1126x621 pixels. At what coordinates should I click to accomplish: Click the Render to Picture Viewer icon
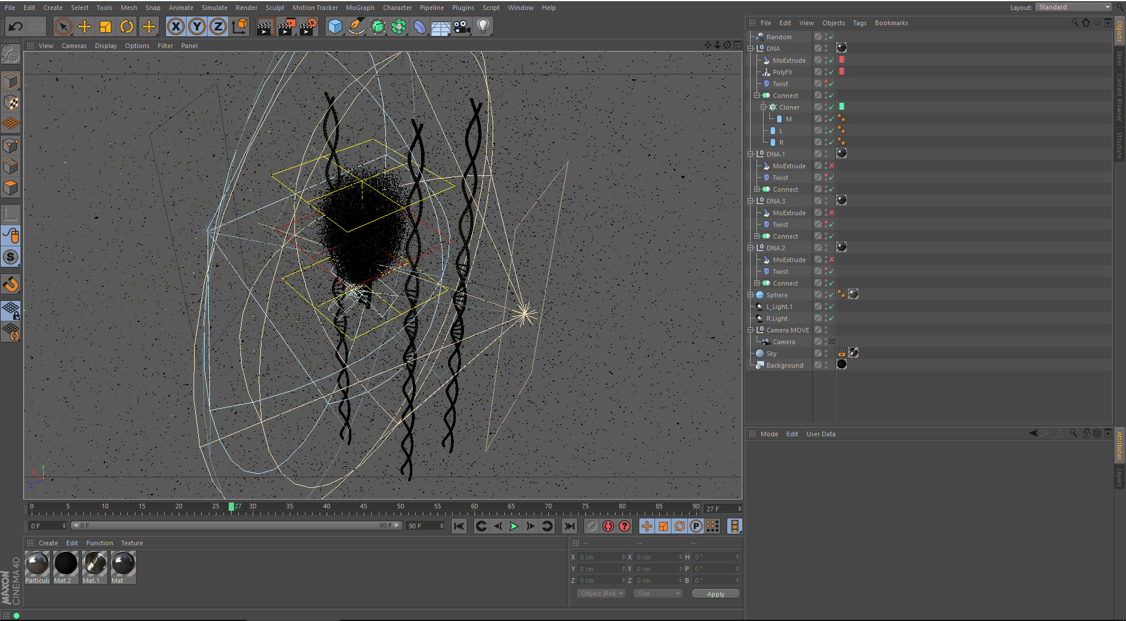pos(287,26)
